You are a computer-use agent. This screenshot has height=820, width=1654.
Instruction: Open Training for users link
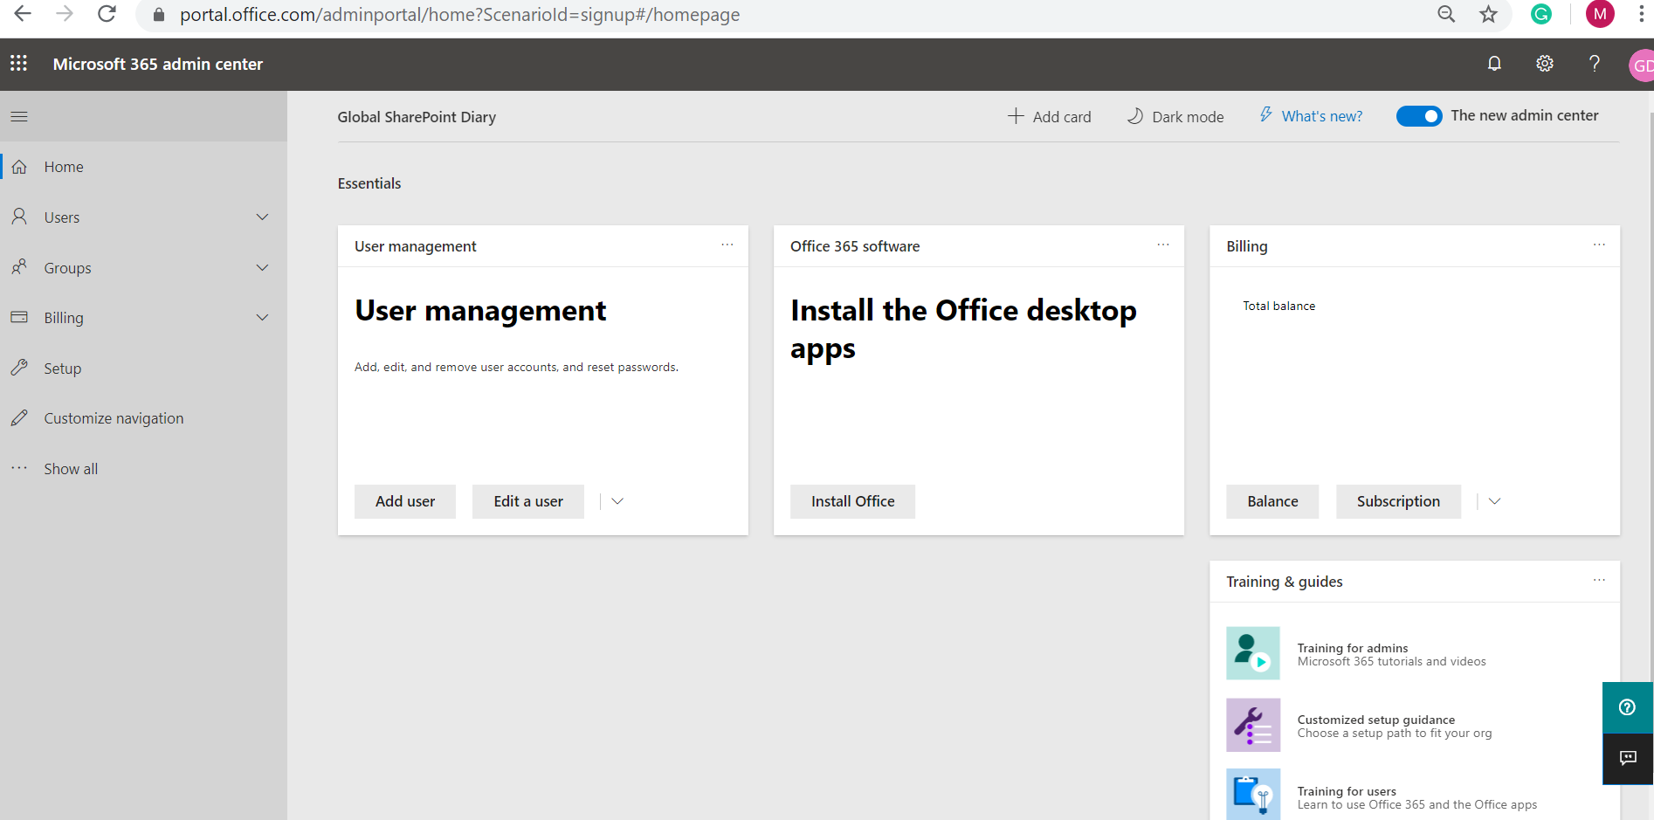[1347, 791]
